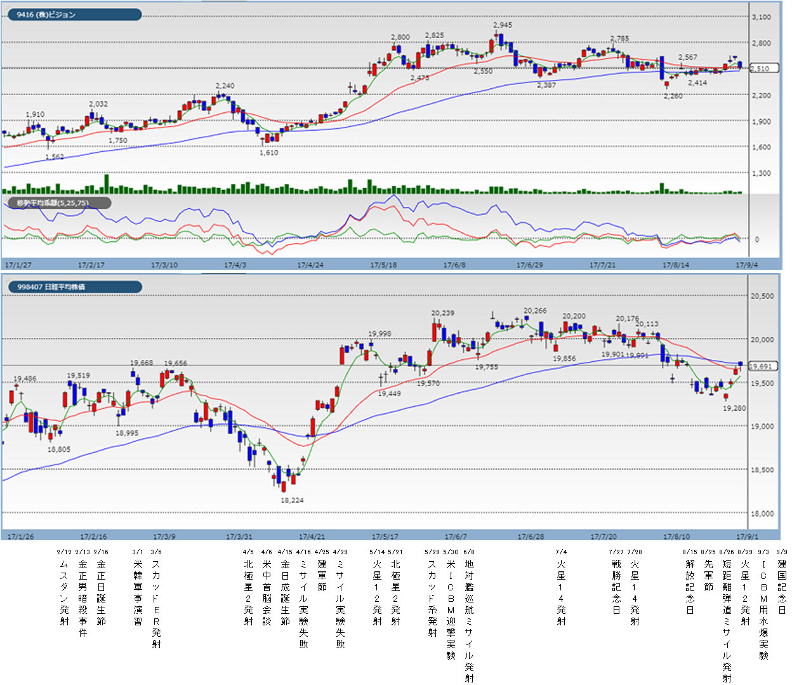Click the 18,224 Nikkei low label
Image resolution: width=792 pixels, height=685 pixels.
pyautogui.click(x=292, y=500)
